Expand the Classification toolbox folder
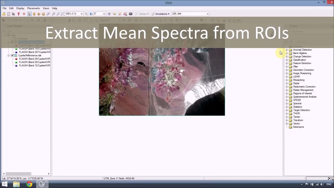 287,60
